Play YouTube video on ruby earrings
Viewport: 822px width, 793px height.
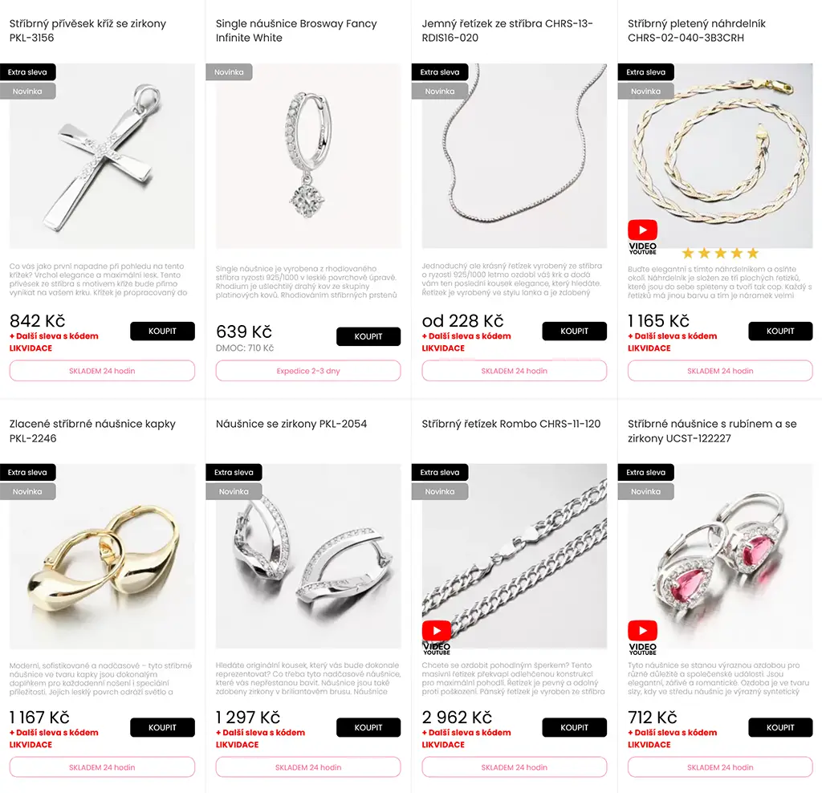[642, 637]
